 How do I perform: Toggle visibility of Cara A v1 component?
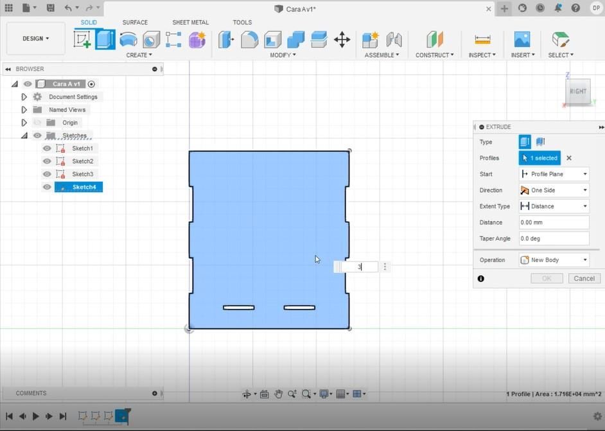click(x=28, y=84)
